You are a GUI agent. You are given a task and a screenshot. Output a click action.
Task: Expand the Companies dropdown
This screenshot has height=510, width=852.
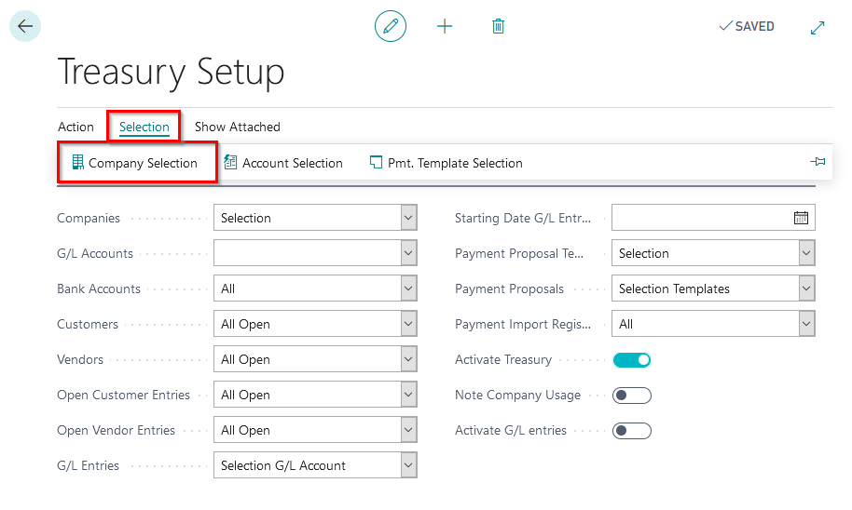pos(408,218)
